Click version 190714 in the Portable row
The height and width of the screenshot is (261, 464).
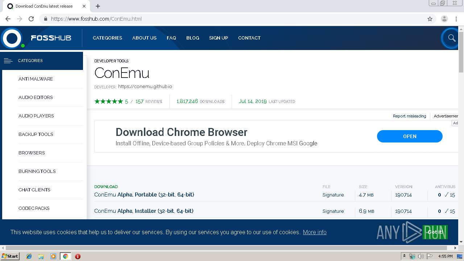point(403,195)
